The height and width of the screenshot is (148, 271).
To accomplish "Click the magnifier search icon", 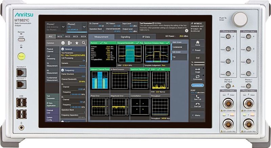I will click(84, 43).
